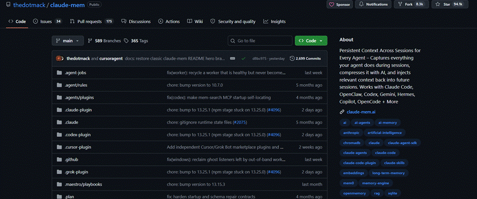Viewport: 477px width, 199px height.
Task: Open the Insights tab
Action: click(x=274, y=22)
